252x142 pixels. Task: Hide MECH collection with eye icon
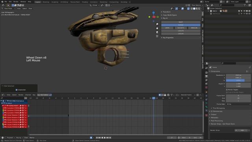pyautogui.click(x=244, y=11)
